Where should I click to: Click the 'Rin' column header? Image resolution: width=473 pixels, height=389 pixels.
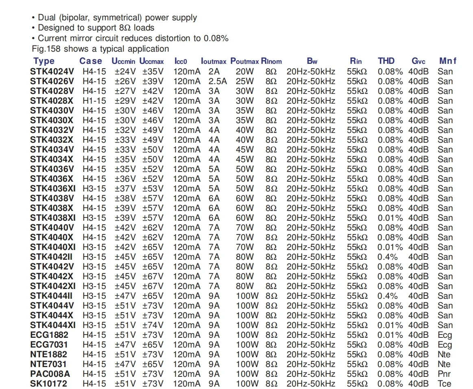coord(355,61)
